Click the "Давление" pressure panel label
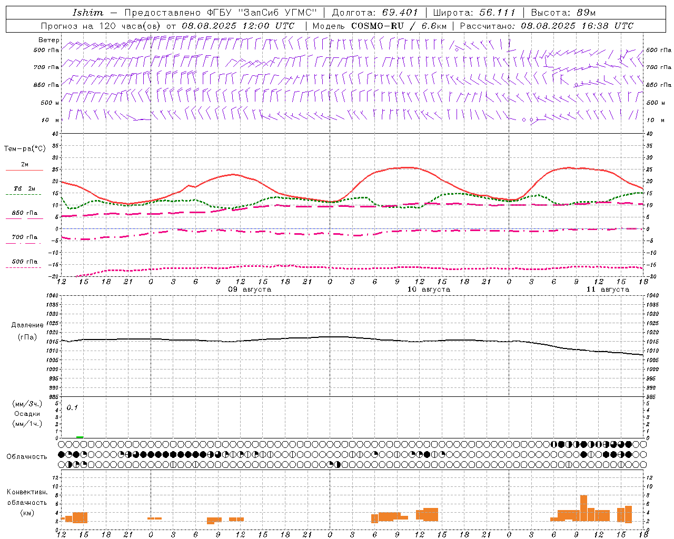The width and height of the screenshot is (674, 539). [x=27, y=325]
